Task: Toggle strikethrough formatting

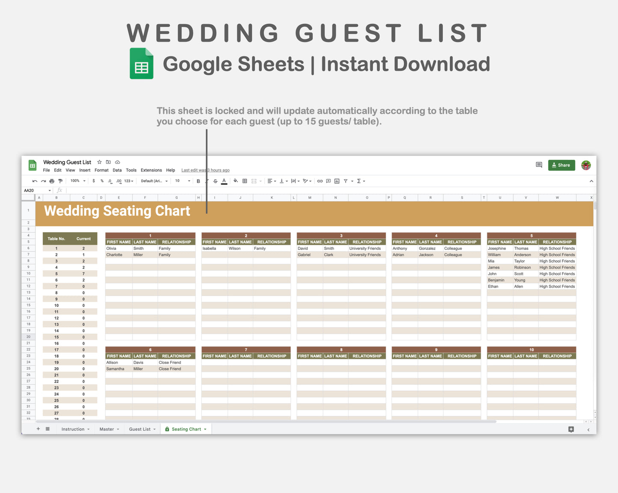Action: pos(215,181)
